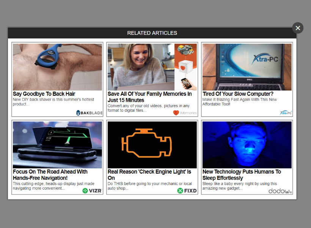
Task: Open 'Tired Of Your Slow Computer?' headline
Action: pos(238,94)
